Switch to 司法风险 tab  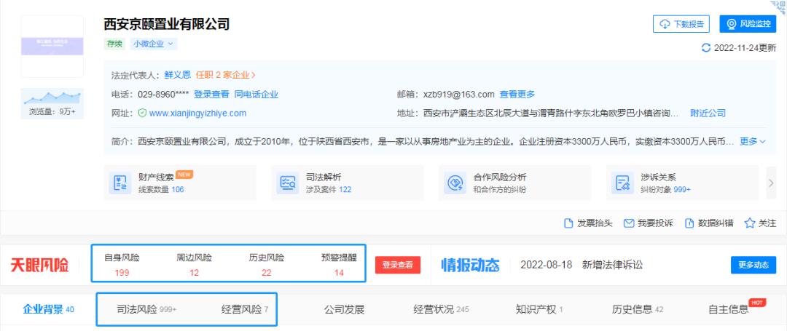(x=146, y=309)
